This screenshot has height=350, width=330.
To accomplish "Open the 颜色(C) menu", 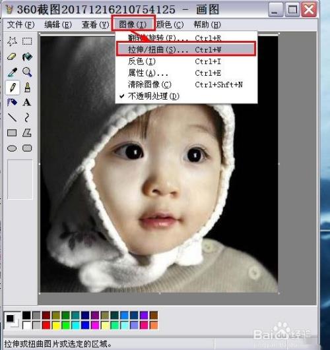I will [170, 24].
